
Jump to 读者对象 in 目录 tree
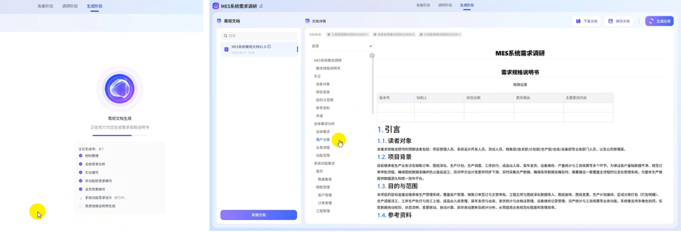[x=323, y=84]
